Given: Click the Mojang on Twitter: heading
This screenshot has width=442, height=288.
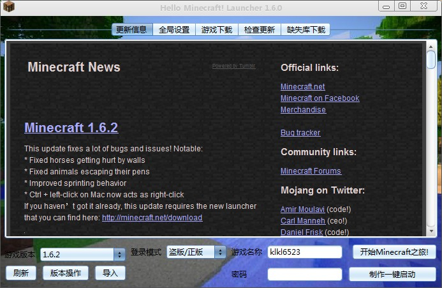Looking at the screenshot, I should [323, 190].
